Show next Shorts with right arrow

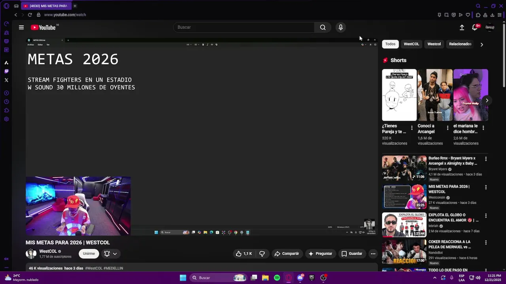(487, 101)
